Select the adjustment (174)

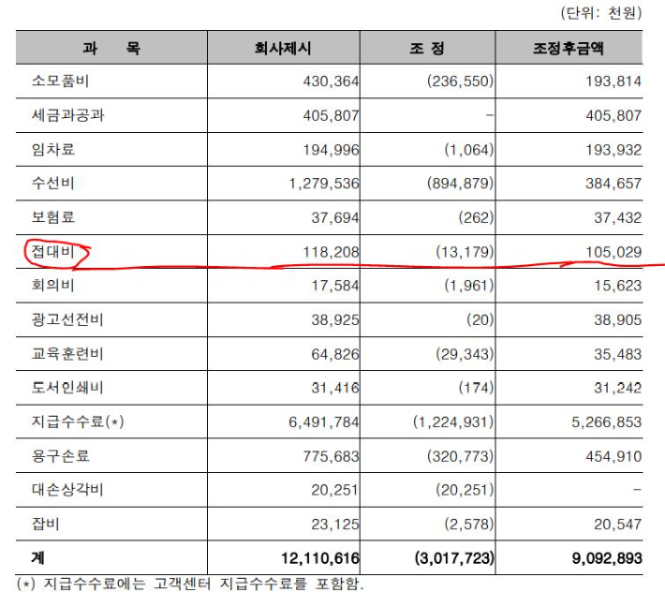(x=476, y=388)
